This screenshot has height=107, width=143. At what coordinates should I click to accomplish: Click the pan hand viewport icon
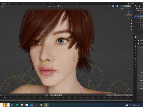tap(131, 23)
